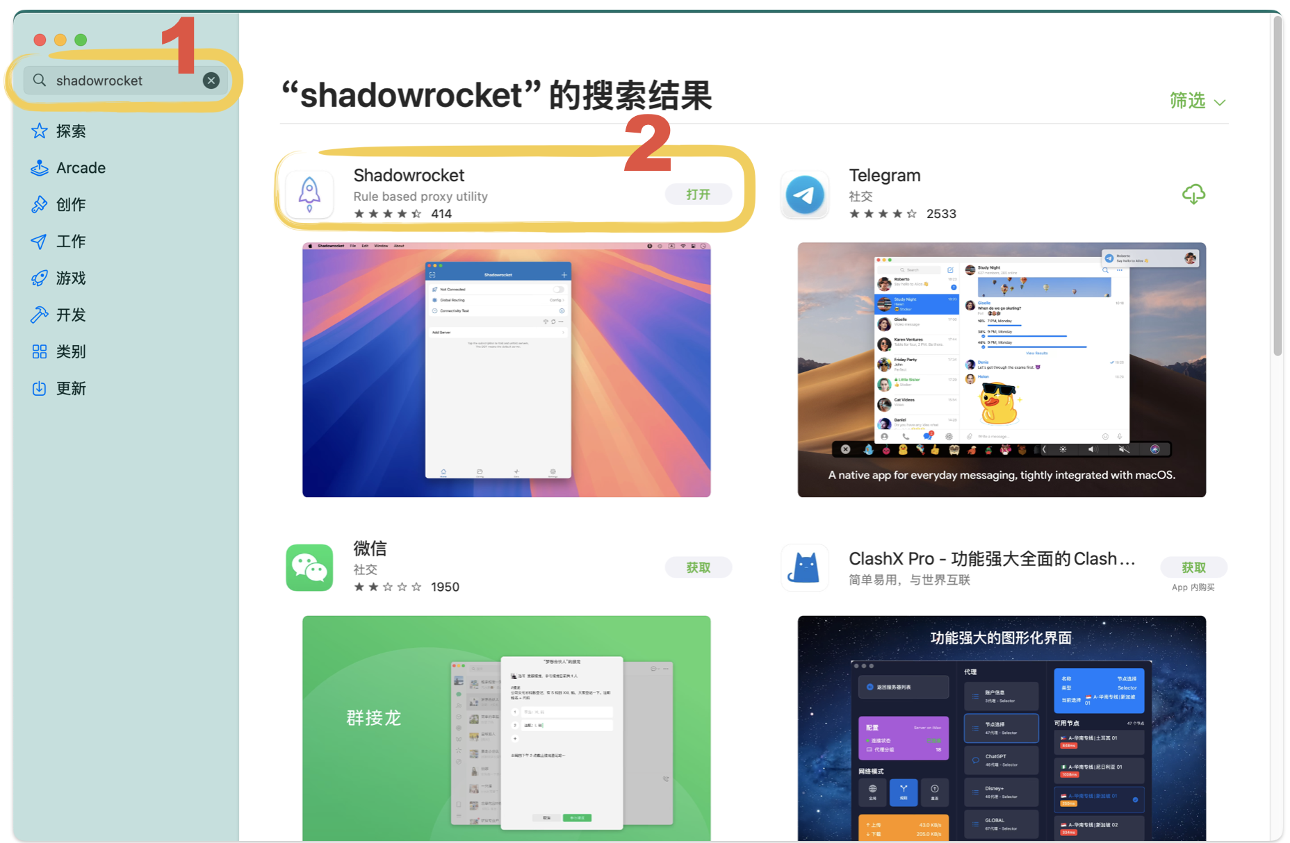Click the Telegram app icon

tap(805, 194)
